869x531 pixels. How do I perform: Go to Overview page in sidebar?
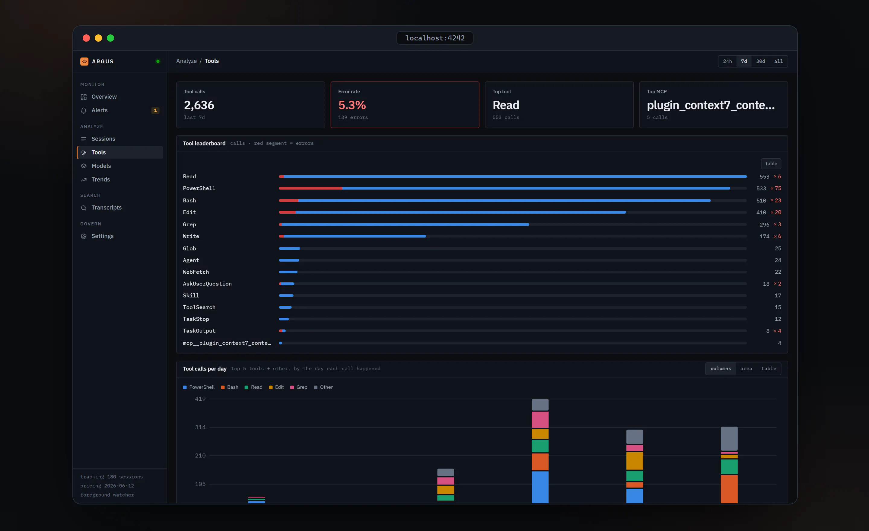(x=120, y=97)
